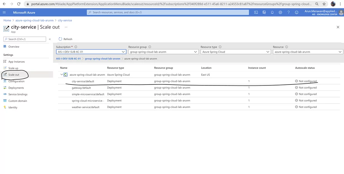The image size is (344, 174).
Task: Go to the city-service breadcrumb
Action: tap(65, 20)
